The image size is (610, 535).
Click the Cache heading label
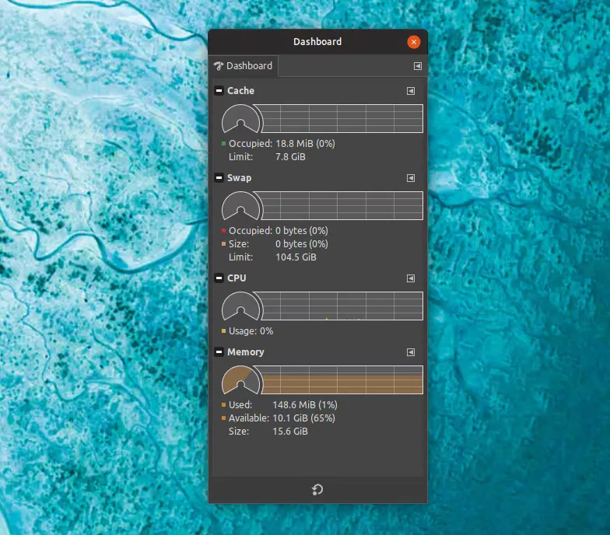(241, 91)
